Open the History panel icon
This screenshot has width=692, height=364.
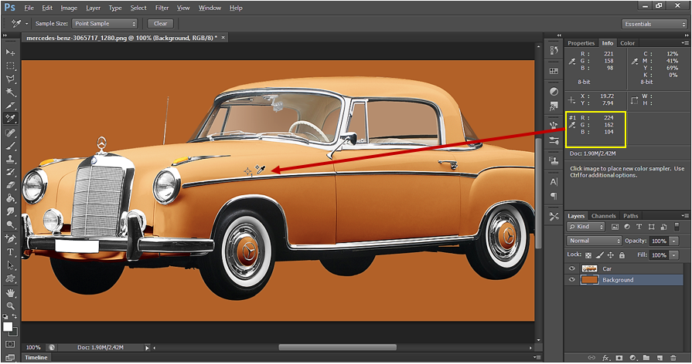[x=554, y=50]
